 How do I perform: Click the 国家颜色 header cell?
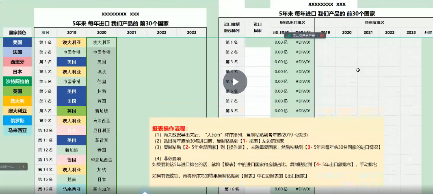(17, 32)
